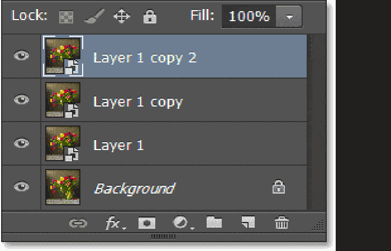
Task: Create a new group folder icon
Action: pyautogui.click(x=214, y=222)
